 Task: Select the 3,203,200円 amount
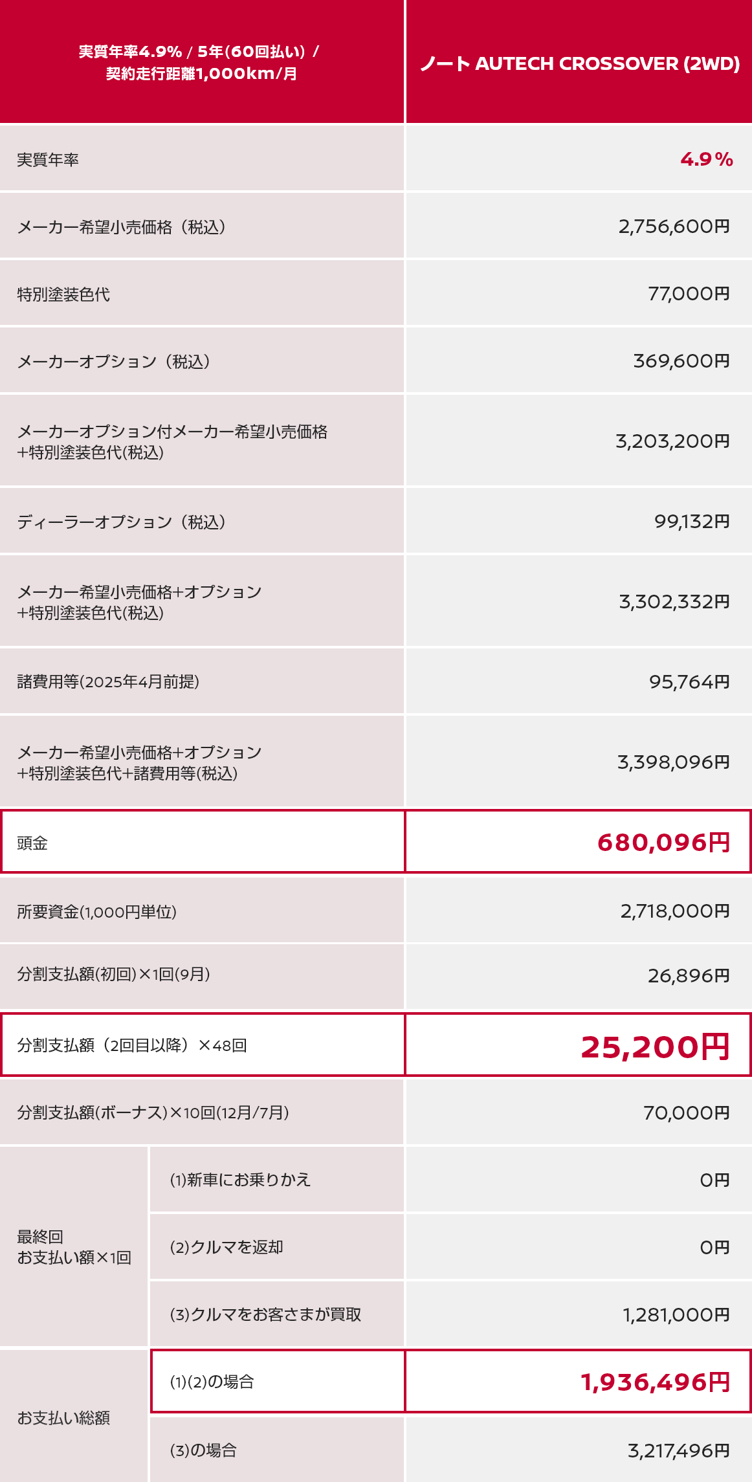point(672,441)
